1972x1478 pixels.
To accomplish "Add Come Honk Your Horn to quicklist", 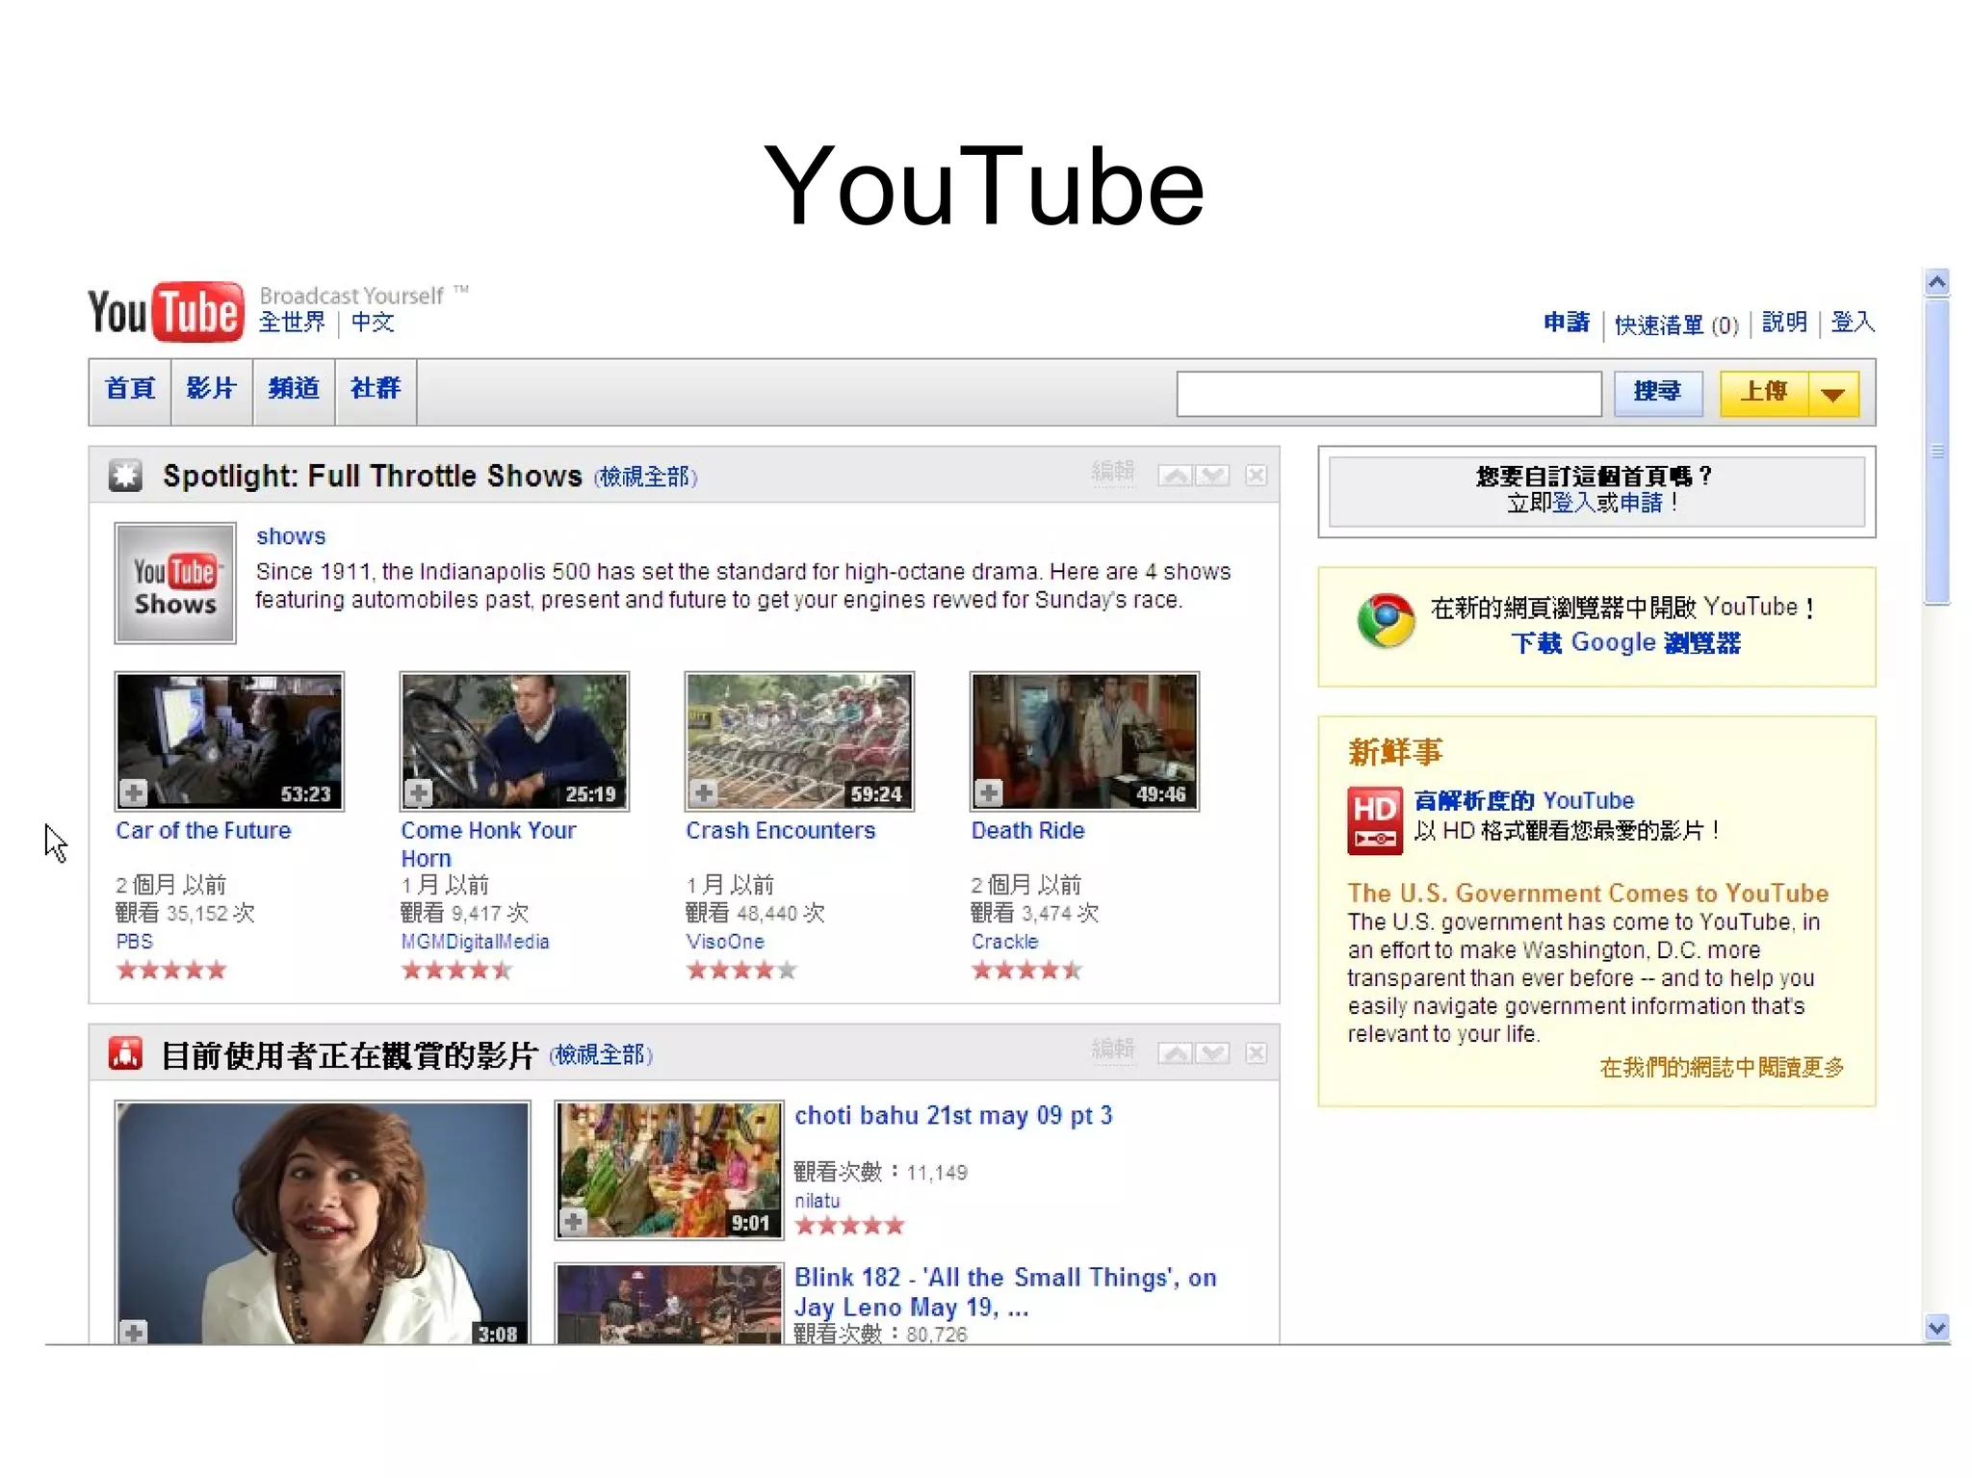I will (x=418, y=793).
